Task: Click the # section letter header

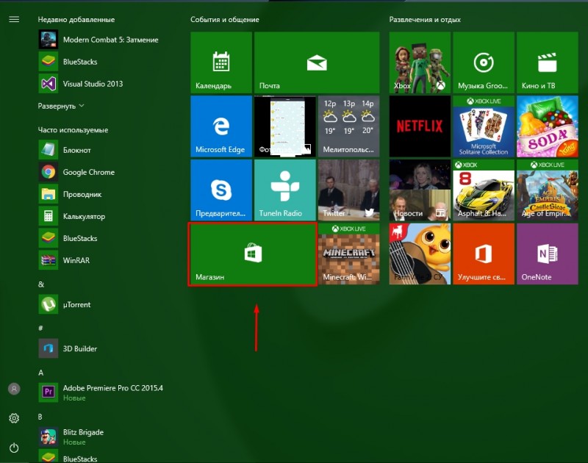Action: tap(40, 328)
